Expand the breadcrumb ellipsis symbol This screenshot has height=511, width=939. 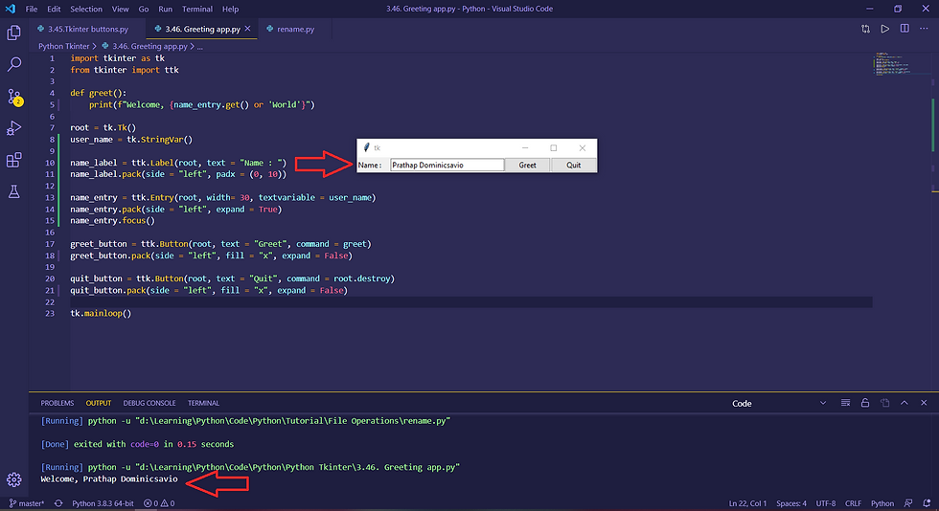(200, 46)
